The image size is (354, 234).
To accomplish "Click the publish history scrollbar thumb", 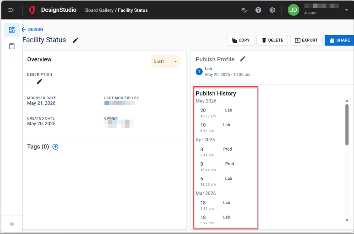I will point(347,125).
